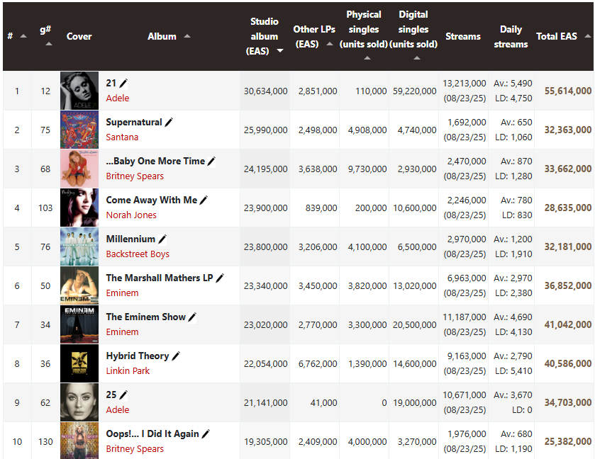Viewport: 595px width, 459px height.
Task: Click edit pencil for ...Baby One More Time
Action: (211, 161)
